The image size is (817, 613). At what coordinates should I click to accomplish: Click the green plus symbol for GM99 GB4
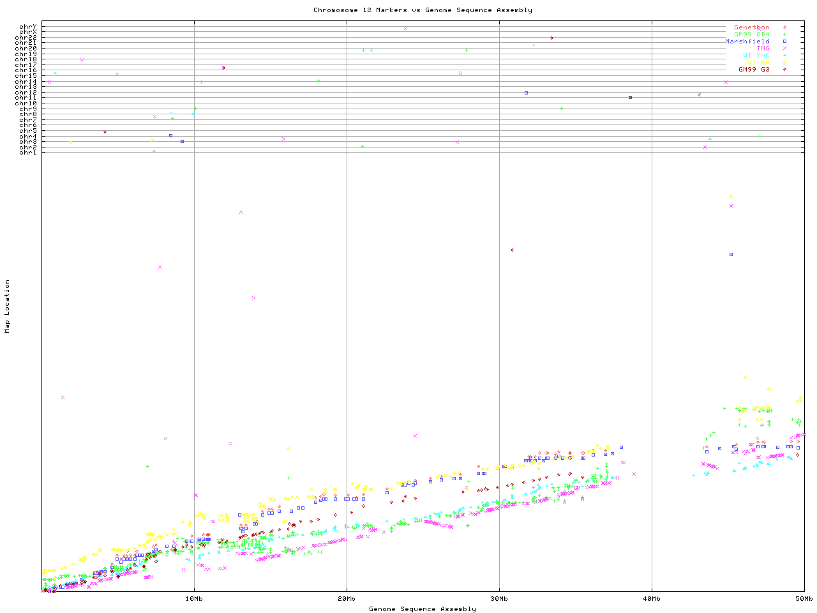784,34
